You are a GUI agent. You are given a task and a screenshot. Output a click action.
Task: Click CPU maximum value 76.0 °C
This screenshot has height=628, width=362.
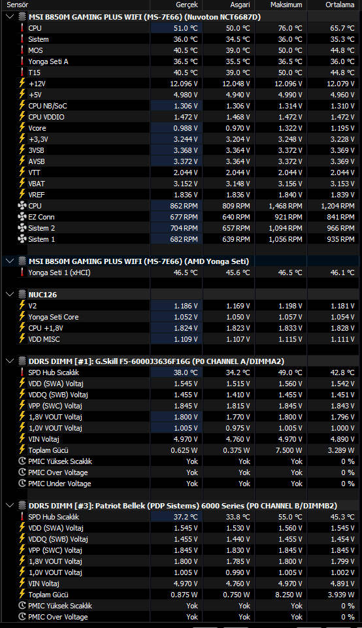(x=290, y=28)
